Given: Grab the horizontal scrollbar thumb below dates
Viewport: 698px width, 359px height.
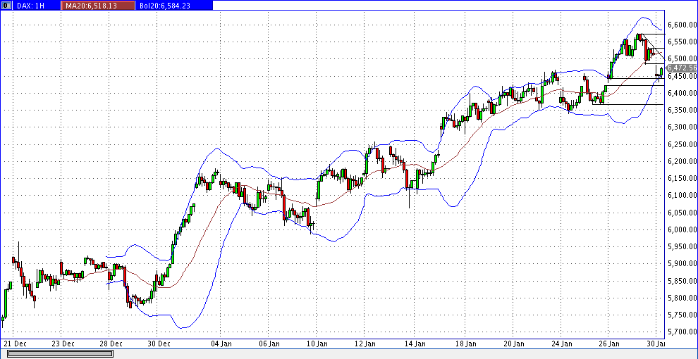Looking at the screenshot, I should (60, 353).
